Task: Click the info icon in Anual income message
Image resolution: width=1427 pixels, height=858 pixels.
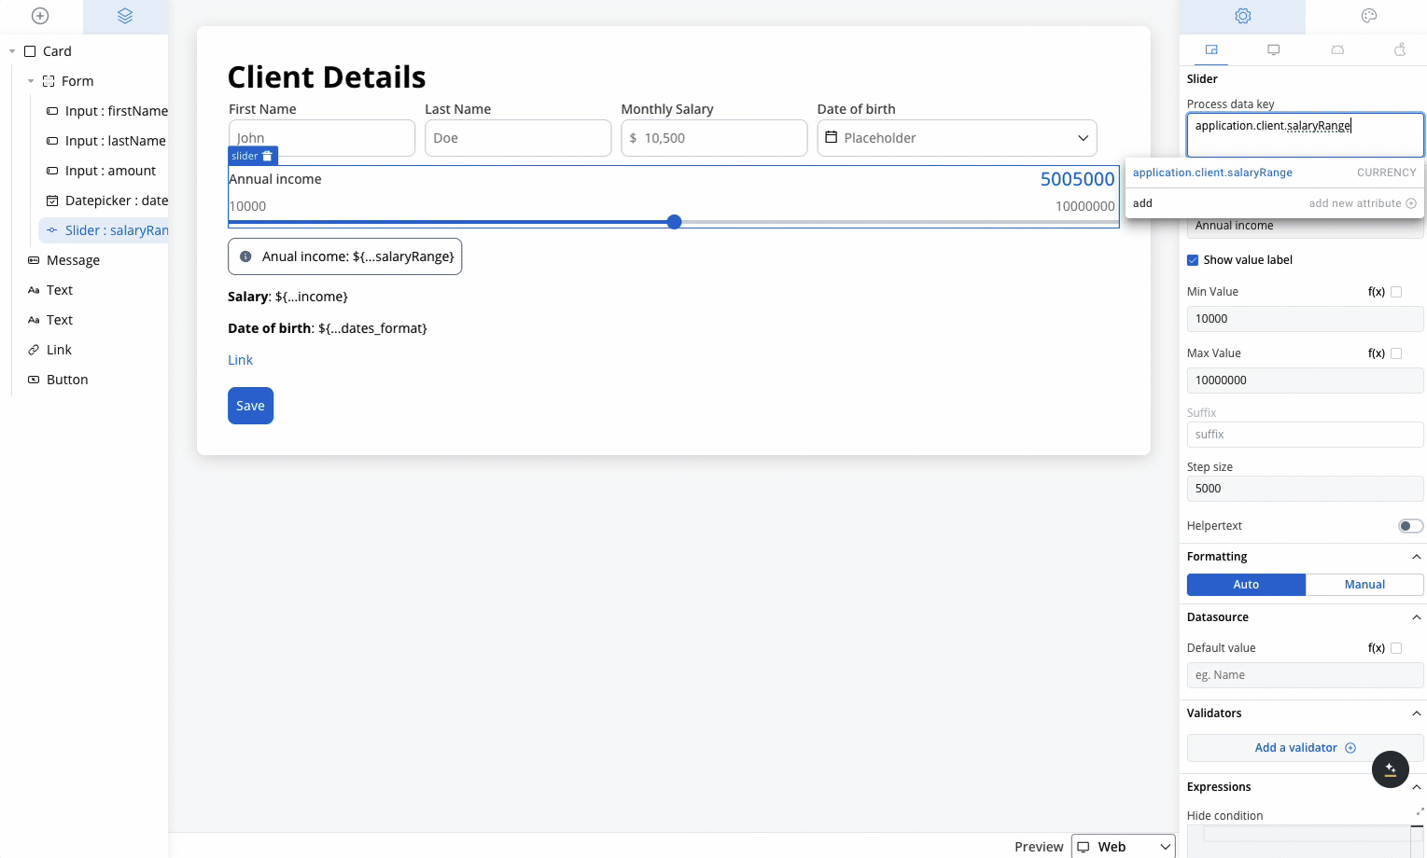Action: coord(245,256)
